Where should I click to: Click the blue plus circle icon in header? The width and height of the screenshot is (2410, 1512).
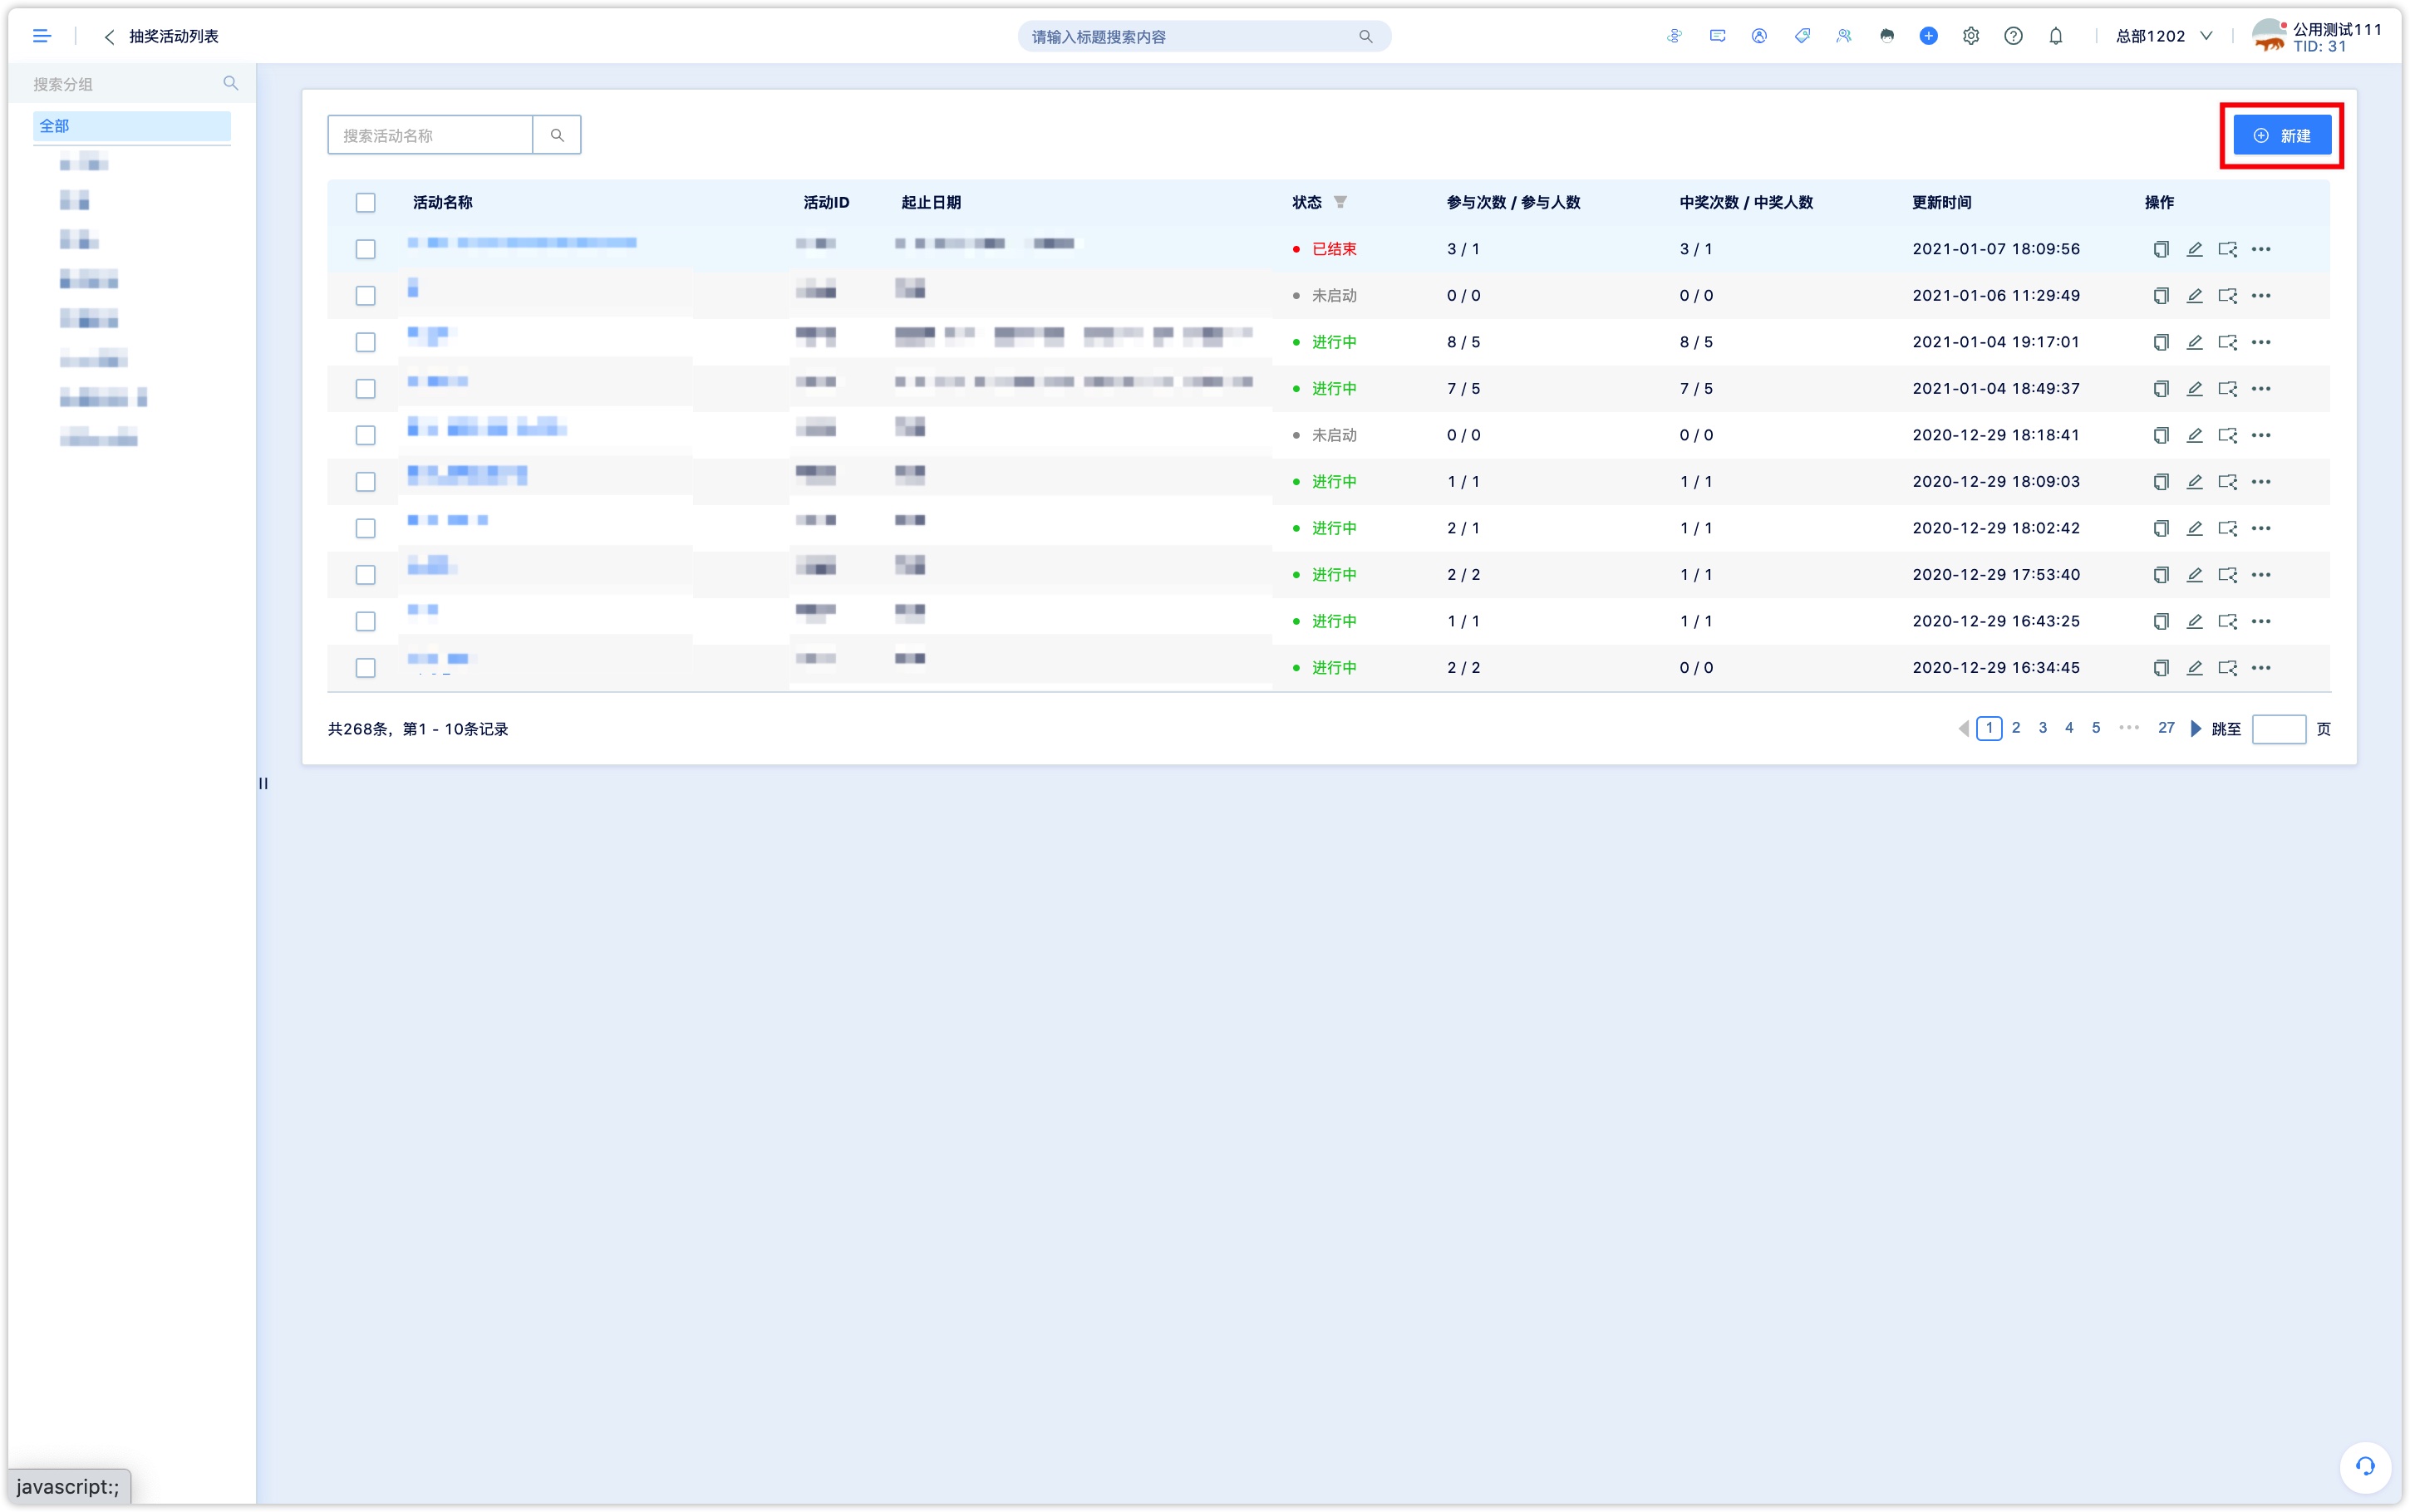click(1928, 36)
